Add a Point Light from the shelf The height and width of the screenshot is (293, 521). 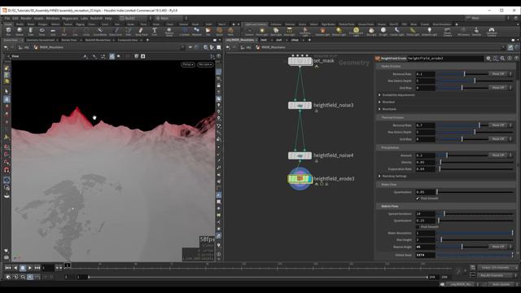click(262, 32)
